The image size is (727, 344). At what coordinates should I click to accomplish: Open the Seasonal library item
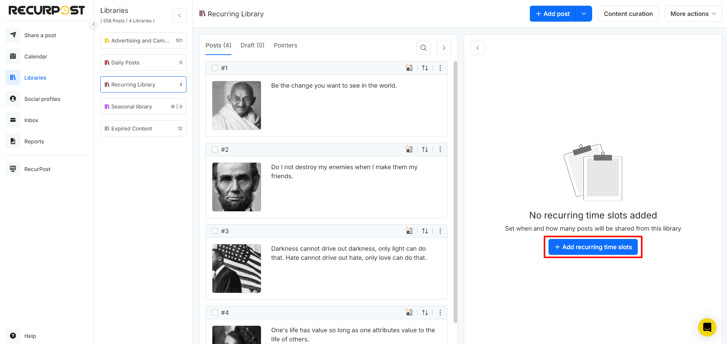(143, 106)
